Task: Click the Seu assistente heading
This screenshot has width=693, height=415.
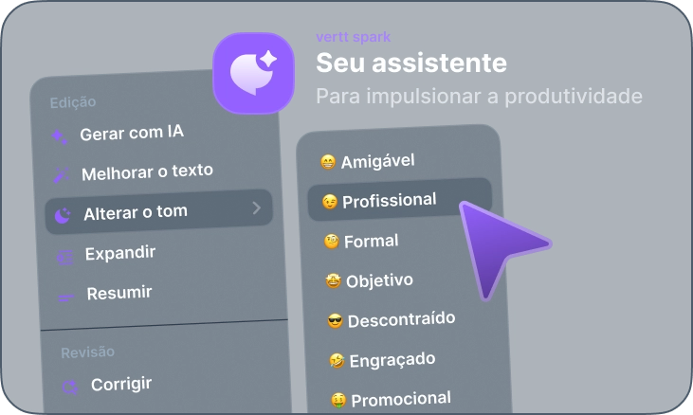Action: tap(411, 63)
